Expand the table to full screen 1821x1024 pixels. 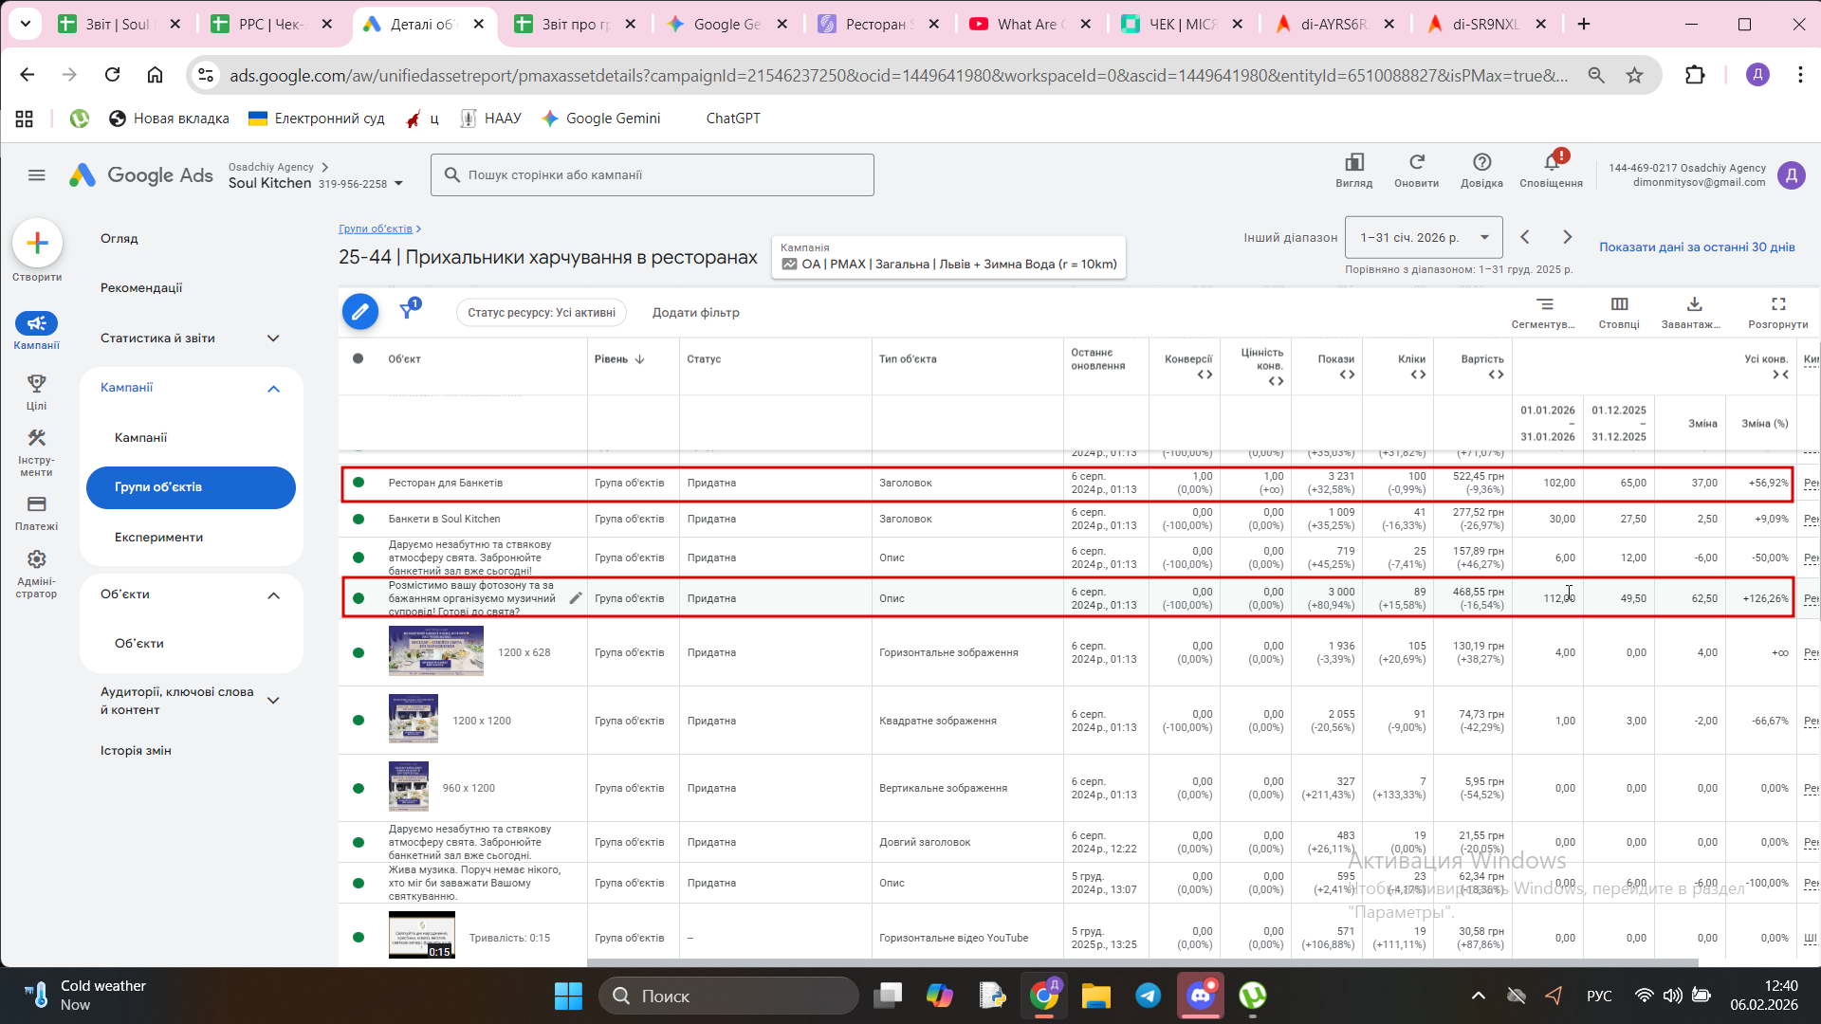(1778, 304)
